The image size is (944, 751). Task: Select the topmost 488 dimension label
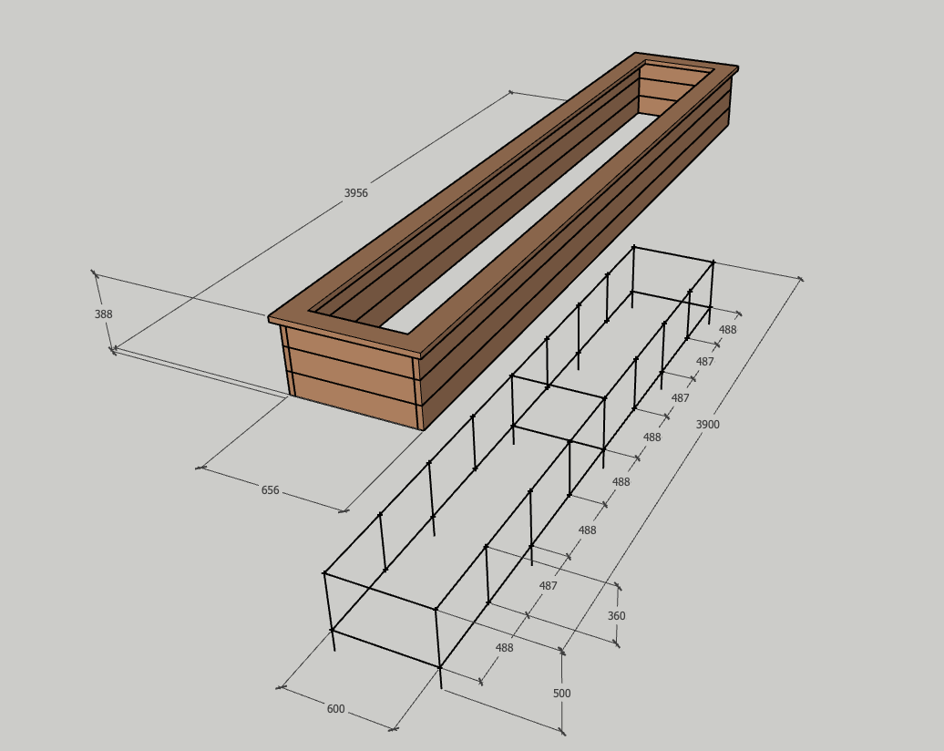click(x=728, y=330)
